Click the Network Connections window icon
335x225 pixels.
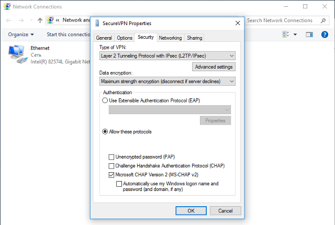(x=7, y=6)
